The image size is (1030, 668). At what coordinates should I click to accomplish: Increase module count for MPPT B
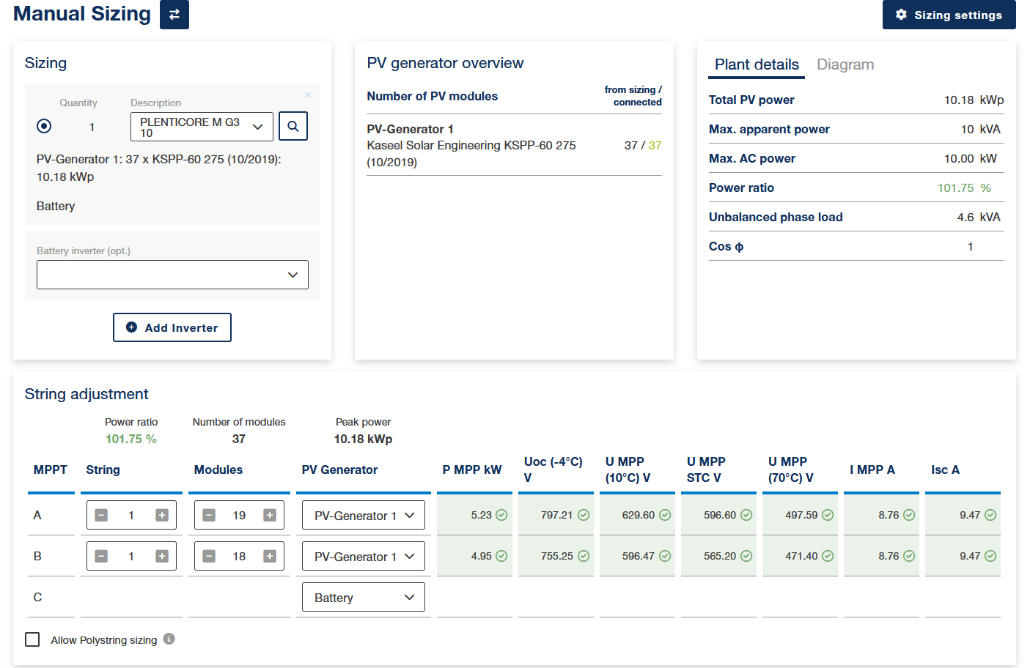tap(270, 557)
